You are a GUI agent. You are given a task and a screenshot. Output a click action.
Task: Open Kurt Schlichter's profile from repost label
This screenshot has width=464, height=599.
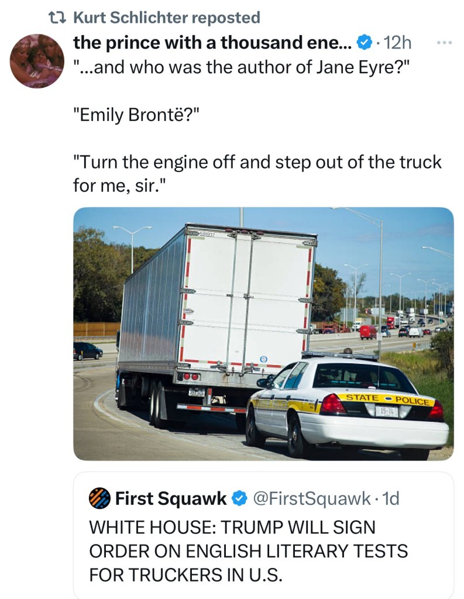coord(166,18)
